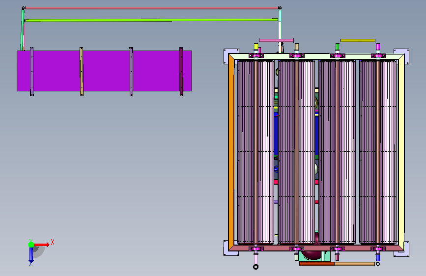Select the cream top rail of the frame

pyautogui.click(x=316, y=57)
